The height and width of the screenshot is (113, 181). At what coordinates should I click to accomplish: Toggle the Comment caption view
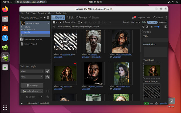152,22
